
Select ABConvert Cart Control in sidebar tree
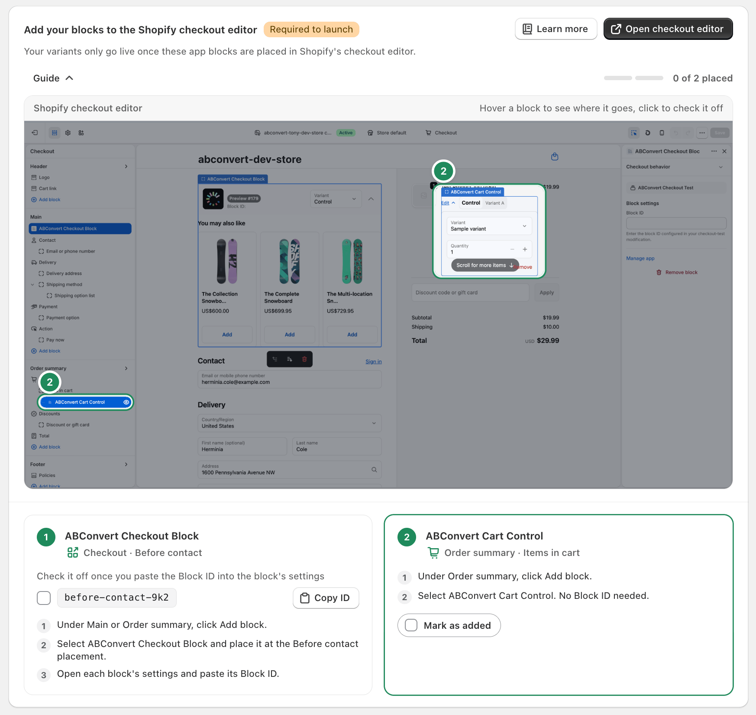[x=85, y=402]
